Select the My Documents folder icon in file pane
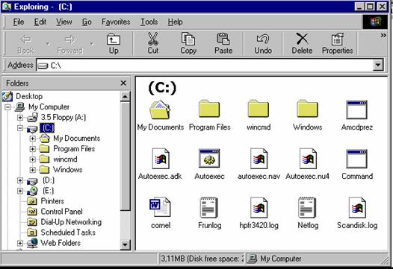The image size is (393, 269). (160, 110)
